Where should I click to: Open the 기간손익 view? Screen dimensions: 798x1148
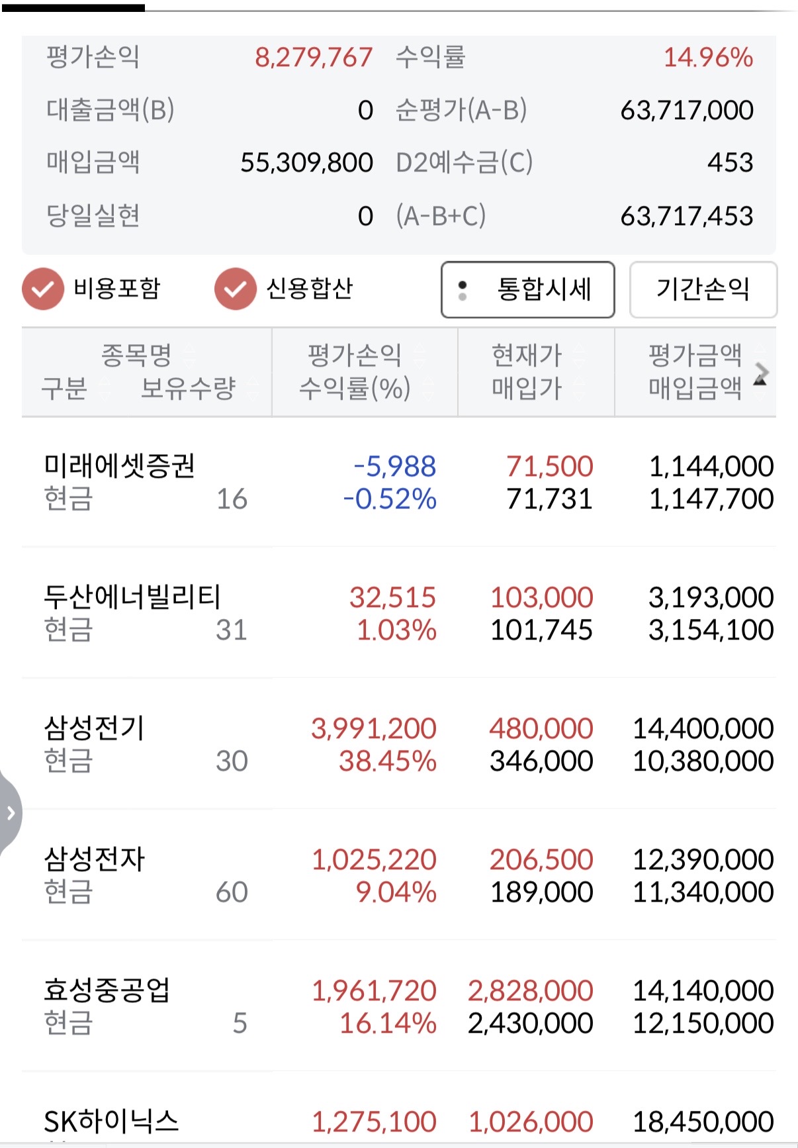pyautogui.click(x=703, y=289)
